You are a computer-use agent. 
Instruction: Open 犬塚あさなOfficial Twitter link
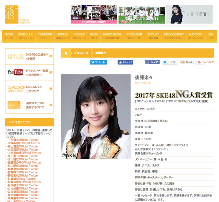pyautogui.click(x=24, y=143)
